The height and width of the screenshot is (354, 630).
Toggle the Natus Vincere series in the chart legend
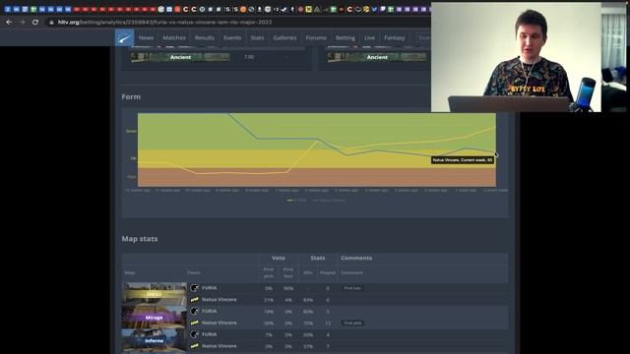[328, 200]
